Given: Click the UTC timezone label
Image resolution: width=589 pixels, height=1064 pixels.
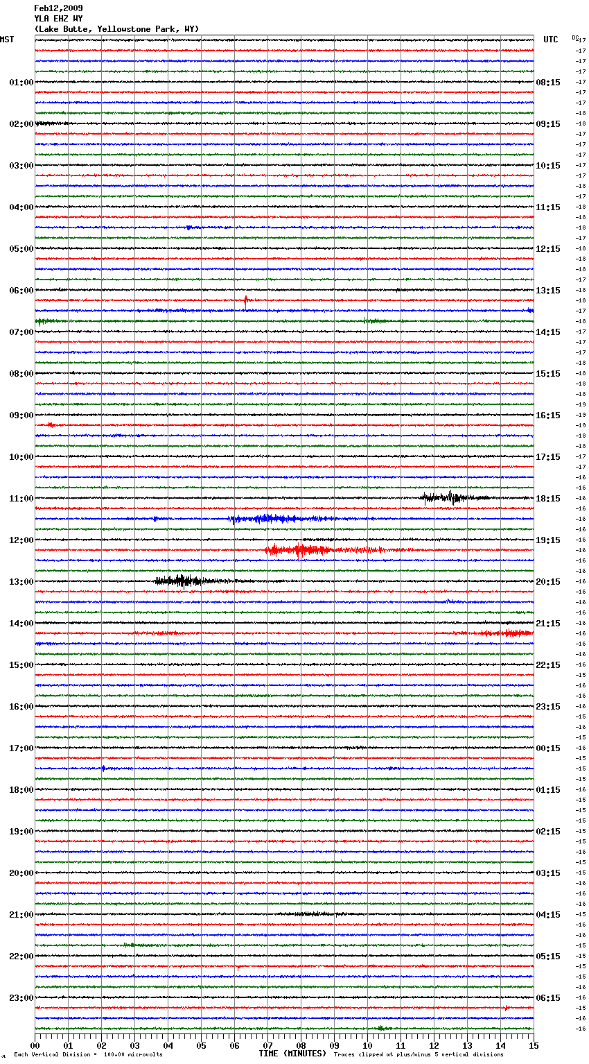Looking at the screenshot, I should 550,40.
